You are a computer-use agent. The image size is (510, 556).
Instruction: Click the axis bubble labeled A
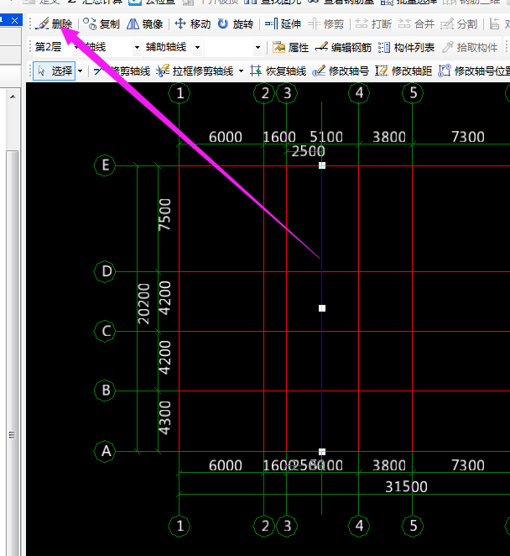[105, 451]
